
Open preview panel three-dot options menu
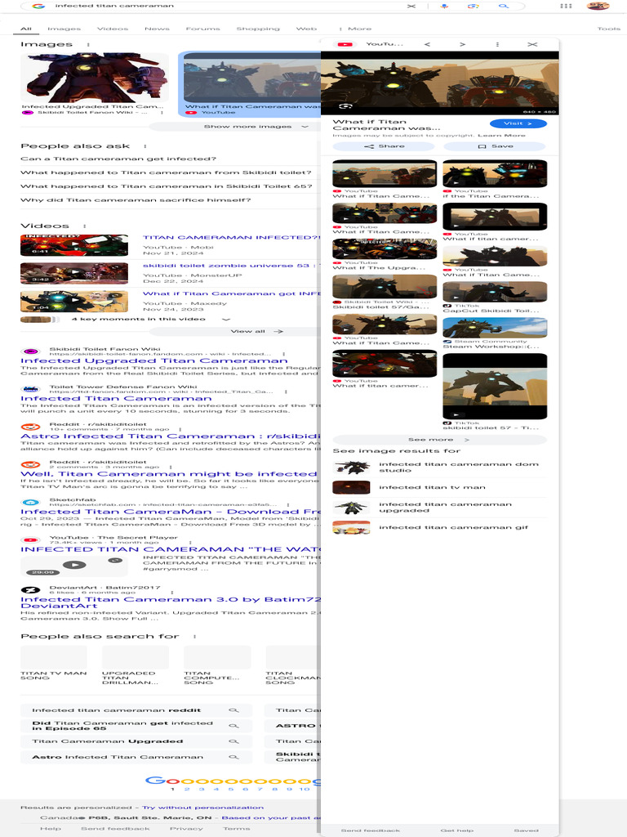[497, 44]
